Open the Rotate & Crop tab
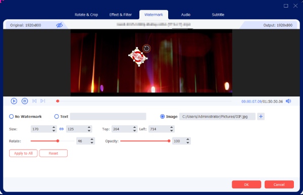Viewport: 303px width, 195px height. pyautogui.click(x=86, y=15)
